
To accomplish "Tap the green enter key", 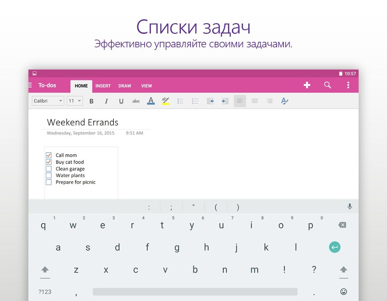I will tap(335, 247).
